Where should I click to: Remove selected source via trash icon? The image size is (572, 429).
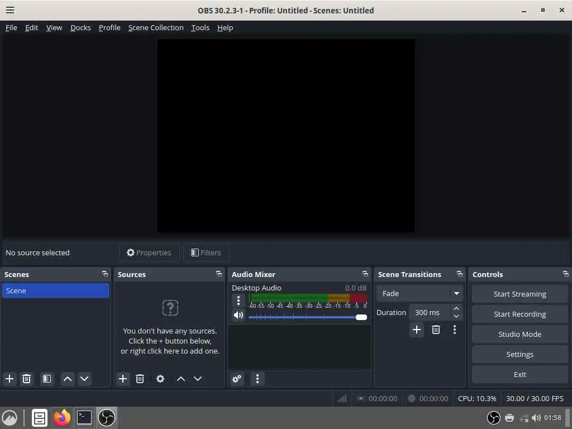[140, 379]
